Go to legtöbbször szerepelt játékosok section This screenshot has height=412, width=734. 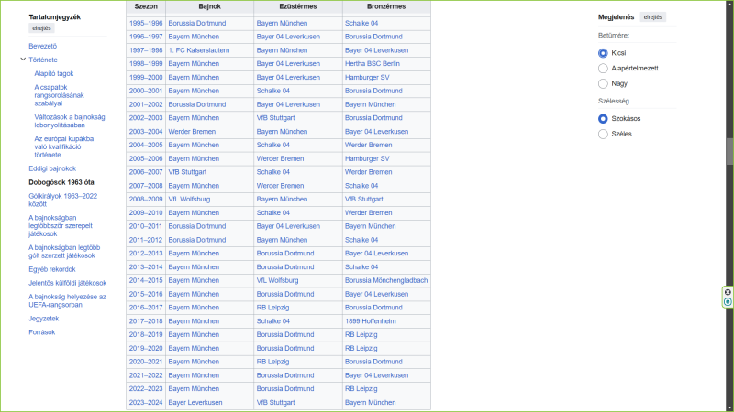[x=61, y=225]
